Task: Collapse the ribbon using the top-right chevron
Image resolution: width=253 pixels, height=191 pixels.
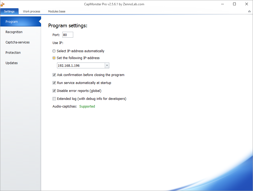Action: point(249,11)
